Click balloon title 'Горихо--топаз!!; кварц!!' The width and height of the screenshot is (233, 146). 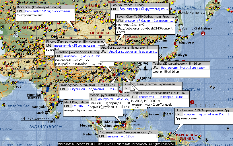click(129, 5)
